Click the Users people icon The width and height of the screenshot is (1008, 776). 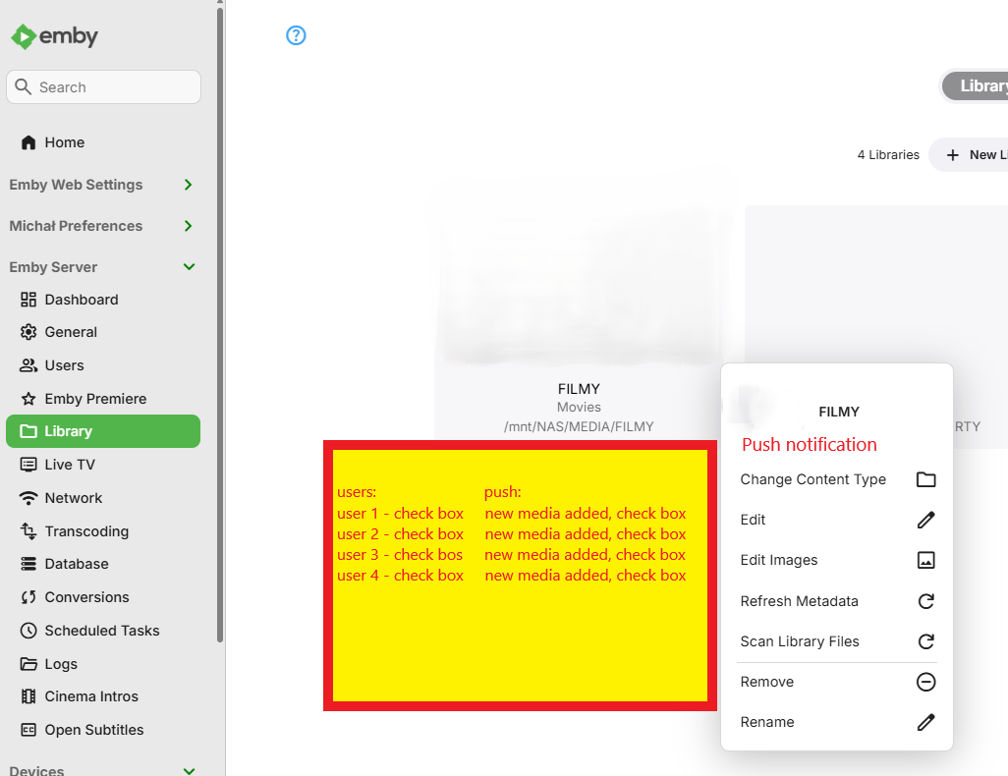click(x=28, y=365)
